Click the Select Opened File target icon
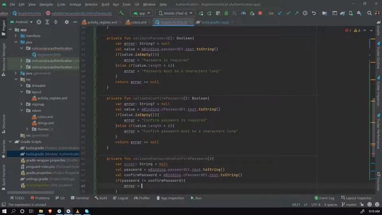The height and width of the screenshot is (215, 382). [39, 22]
